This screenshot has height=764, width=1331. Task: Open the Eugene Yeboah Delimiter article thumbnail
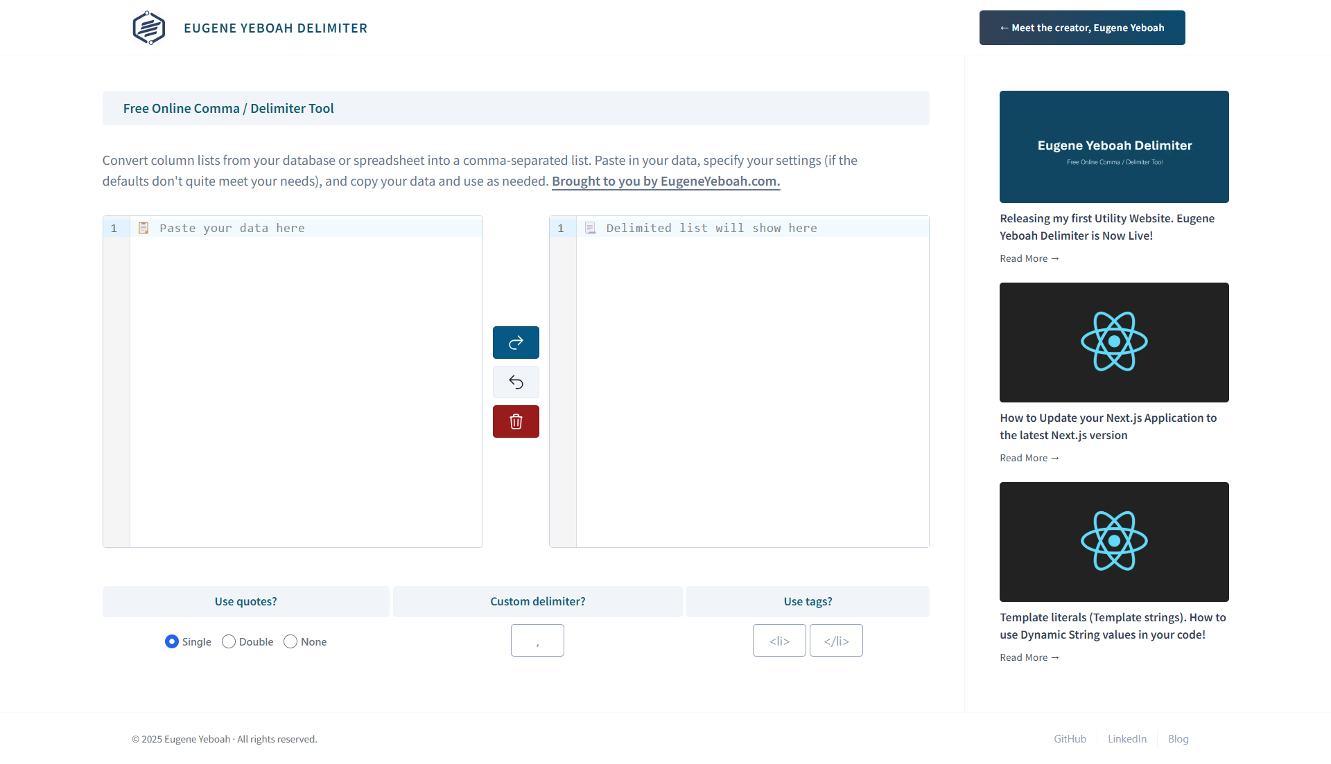tap(1114, 146)
